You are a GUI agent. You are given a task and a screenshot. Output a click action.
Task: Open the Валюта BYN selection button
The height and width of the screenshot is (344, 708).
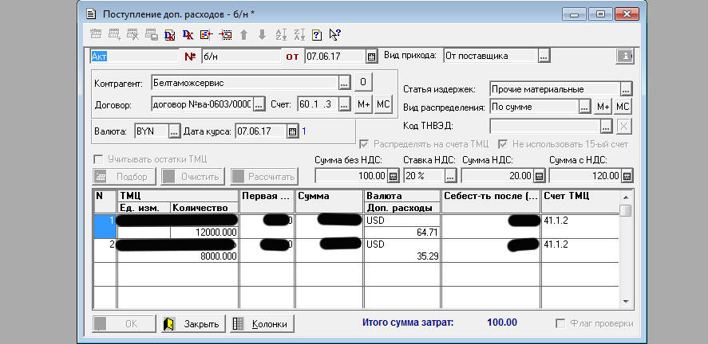pos(173,131)
